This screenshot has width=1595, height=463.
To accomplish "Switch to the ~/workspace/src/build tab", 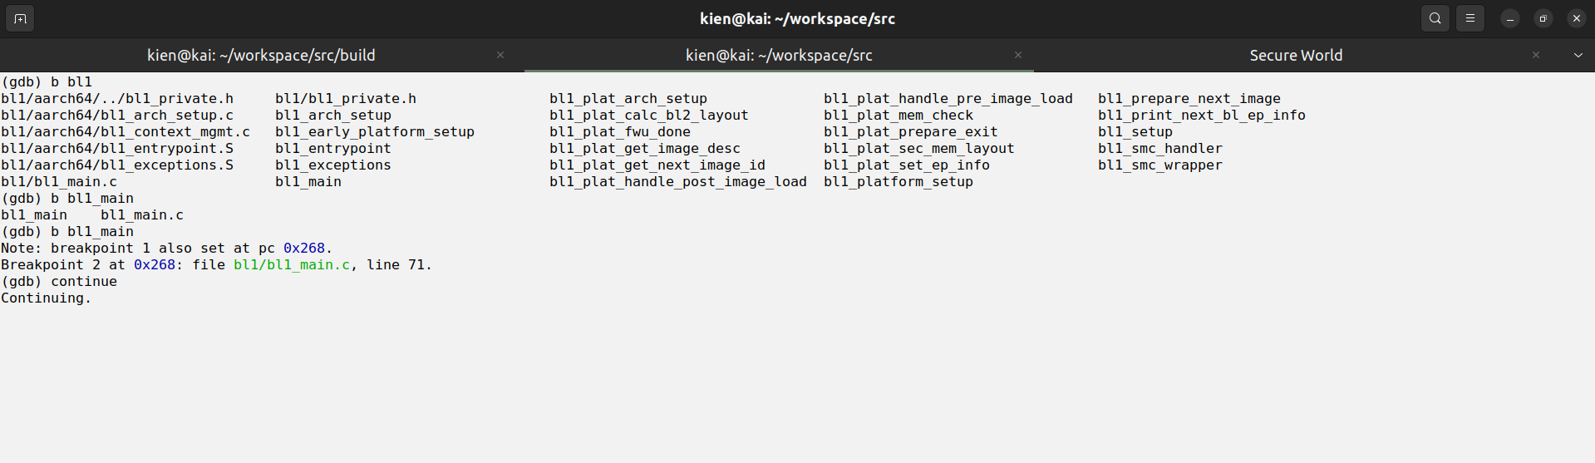I will coord(261,55).
